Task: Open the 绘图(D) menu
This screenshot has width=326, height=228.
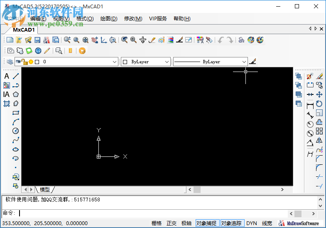Action: pos(109,19)
